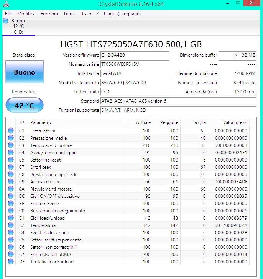Viewport: 263px width, 279px height.
Task: Select the Errori CRC UltraDMA parameter name
Action: click(51, 255)
